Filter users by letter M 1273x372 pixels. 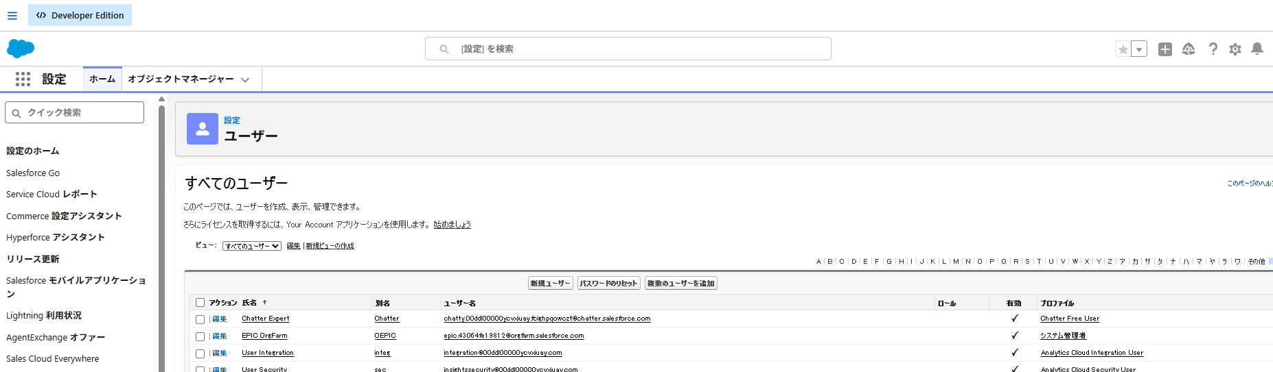[x=956, y=261]
